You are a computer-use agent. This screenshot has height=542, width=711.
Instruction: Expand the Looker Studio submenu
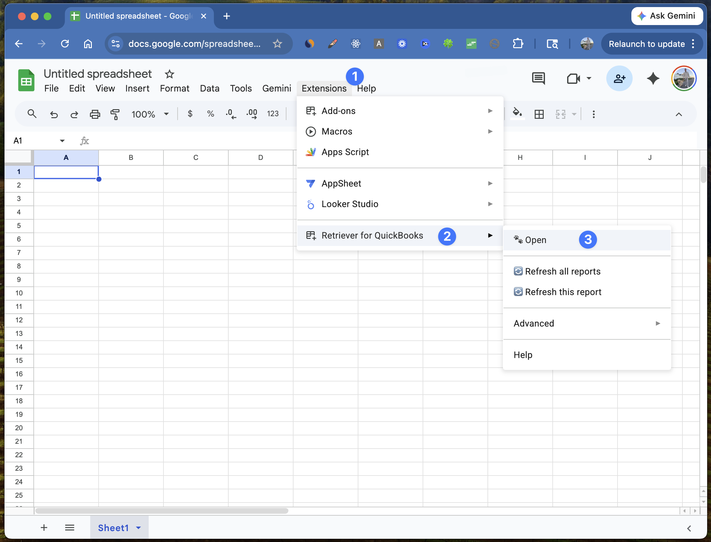pyautogui.click(x=400, y=204)
